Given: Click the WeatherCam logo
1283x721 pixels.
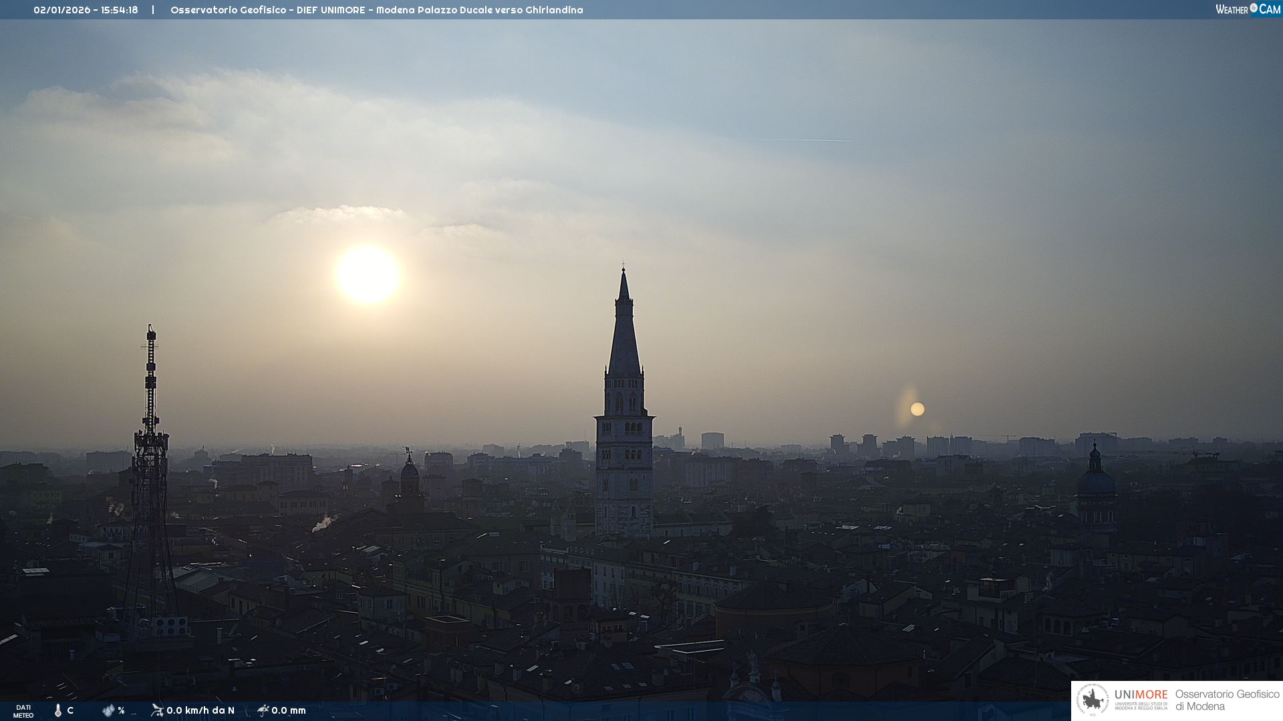Looking at the screenshot, I should pos(1248,9).
